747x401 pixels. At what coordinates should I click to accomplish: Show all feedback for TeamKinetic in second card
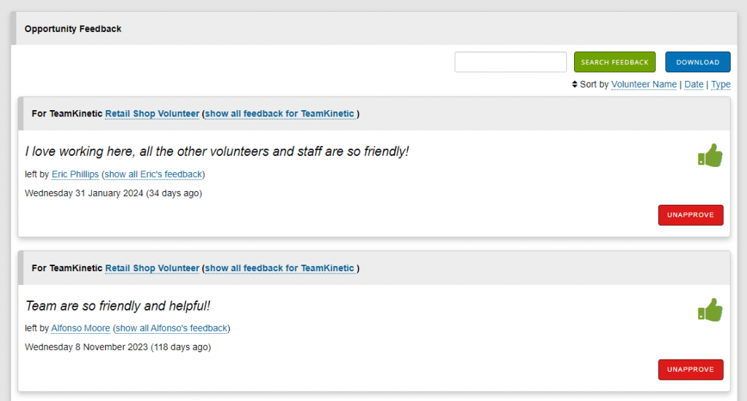[x=279, y=268]
